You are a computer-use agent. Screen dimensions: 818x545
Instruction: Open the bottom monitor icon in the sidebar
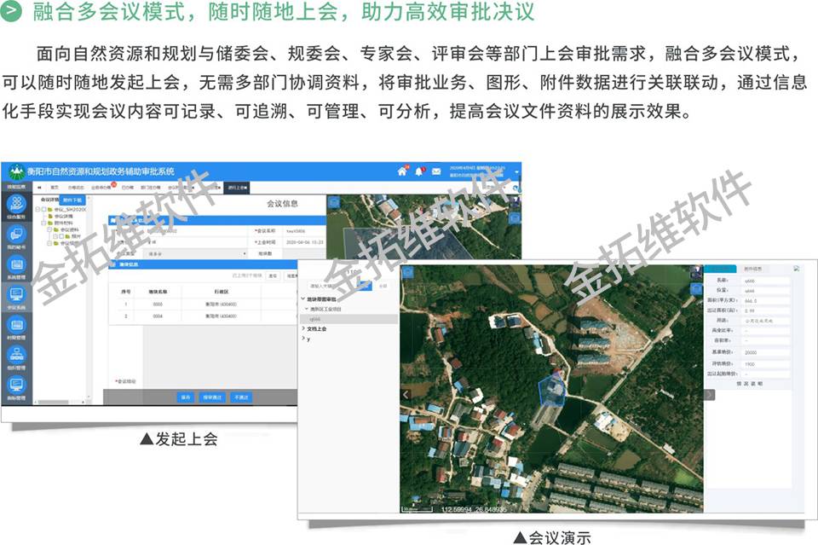(x=16, y=386)
